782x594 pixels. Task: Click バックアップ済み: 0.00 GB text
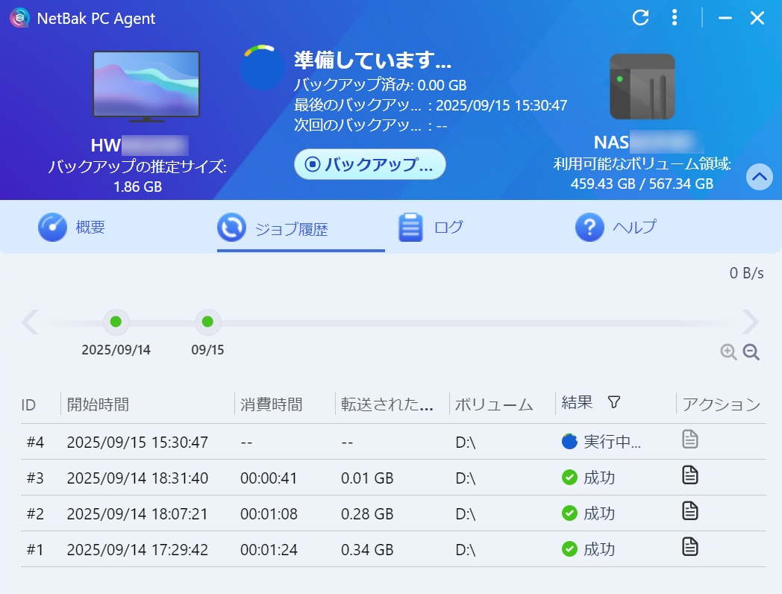tap(380, 85)
